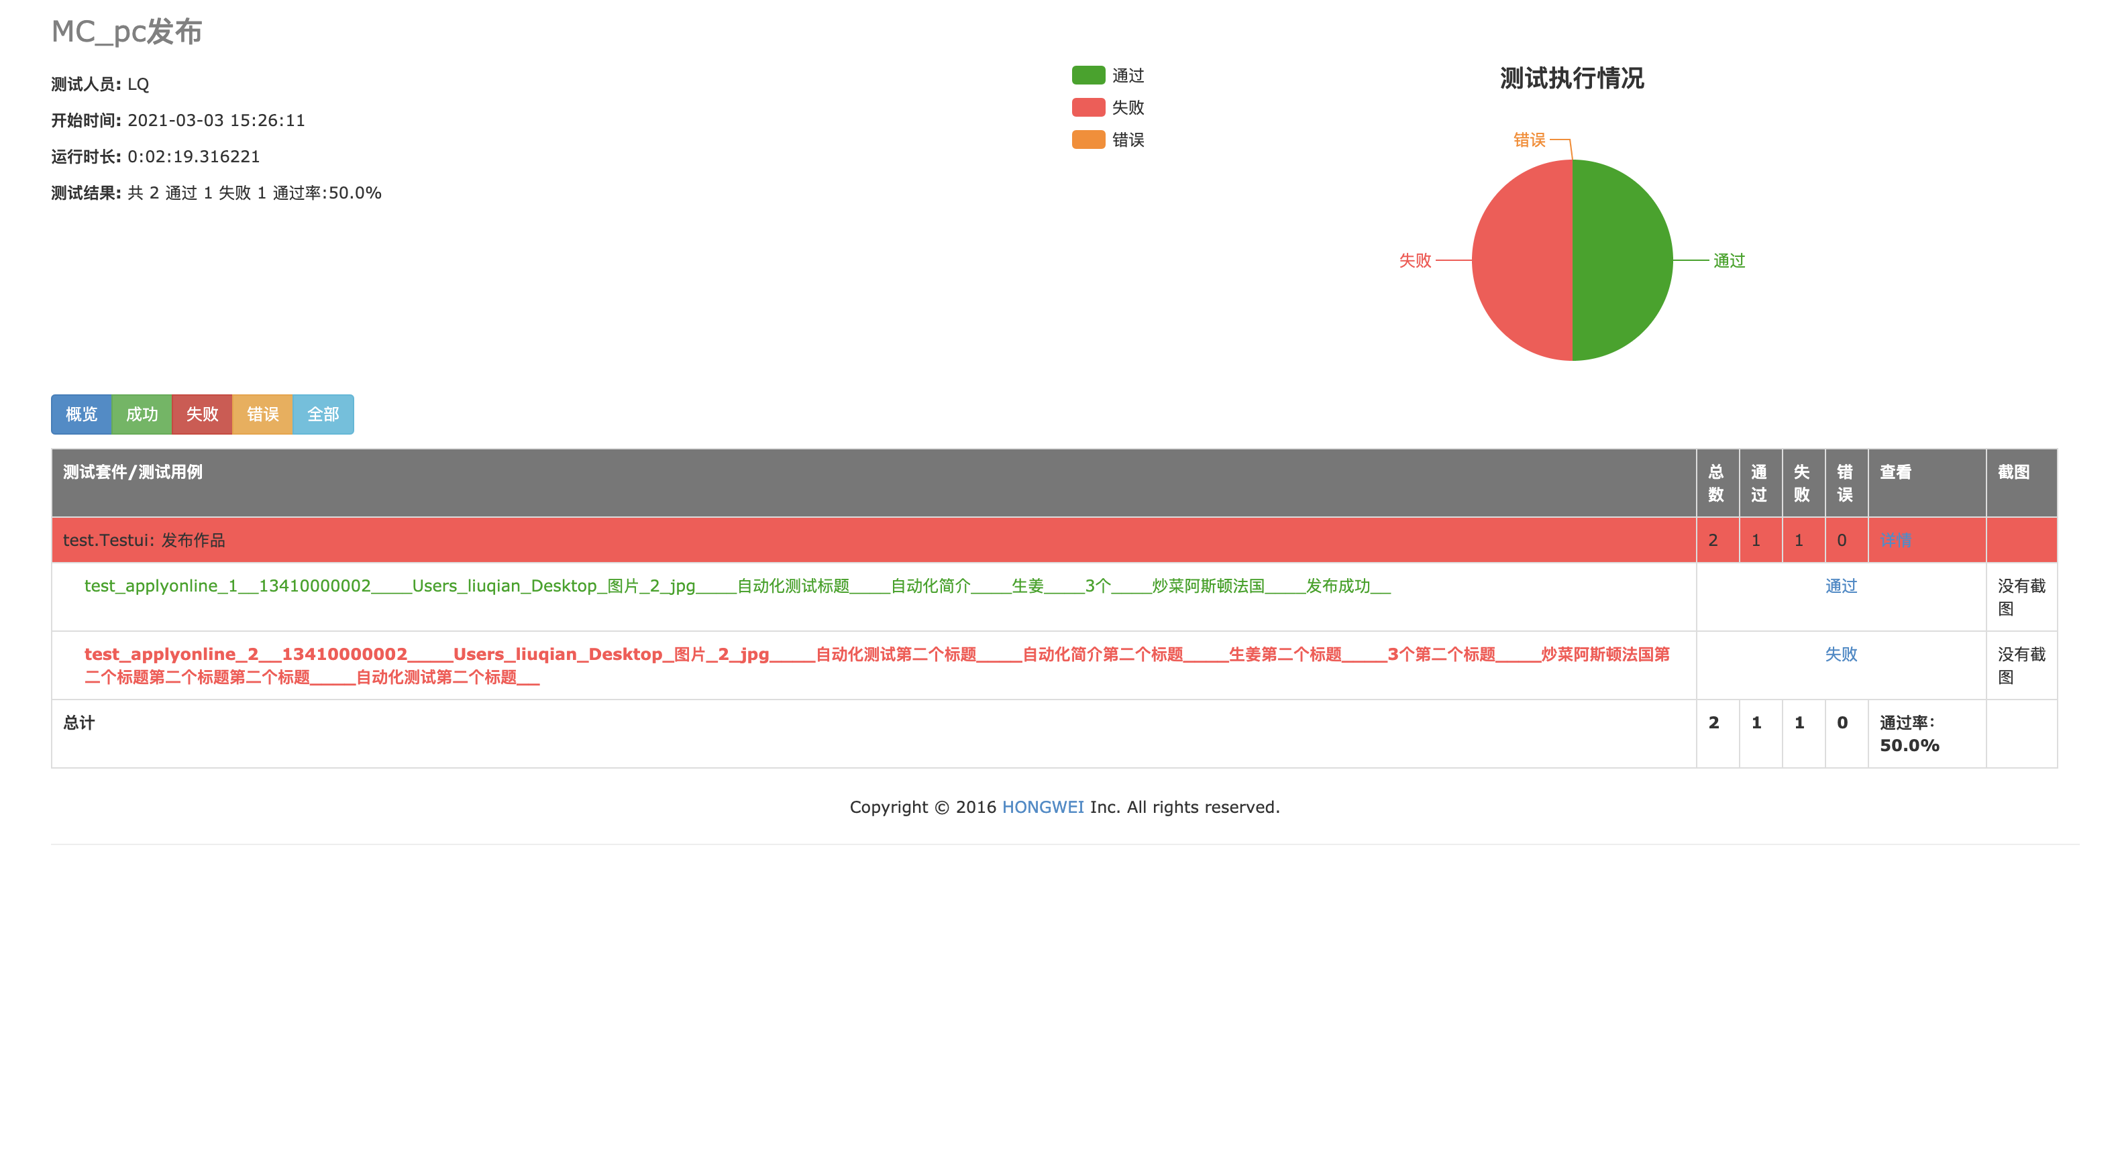Click the green 通过 pie slice

coord(1622,260)
